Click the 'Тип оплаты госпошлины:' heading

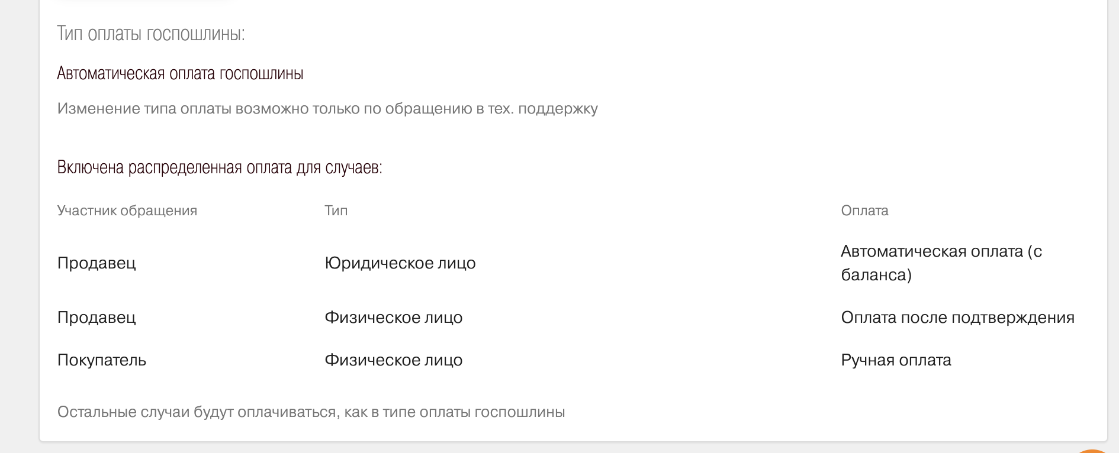(x=151, y=34)
